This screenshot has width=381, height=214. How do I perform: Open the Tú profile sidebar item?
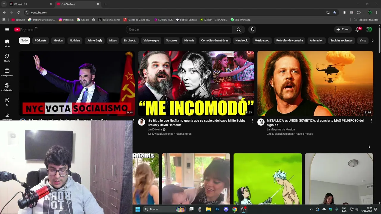pyautogui.click(x=7, y=102)
